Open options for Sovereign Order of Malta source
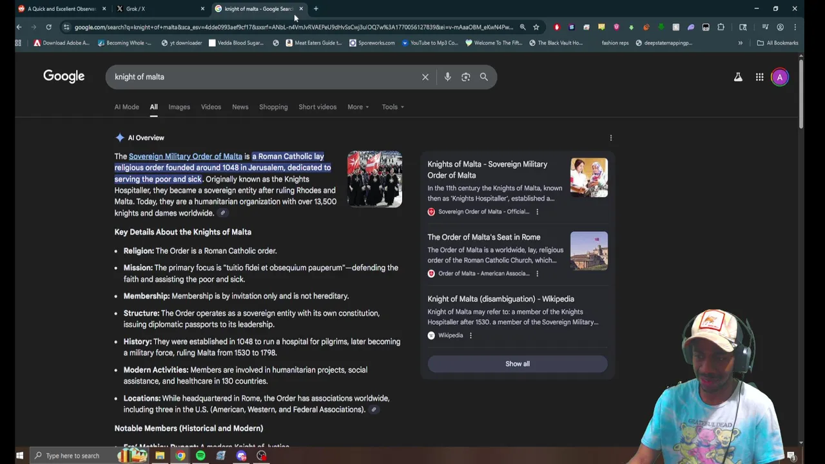825x464 pixels. [x=537, y=211]
